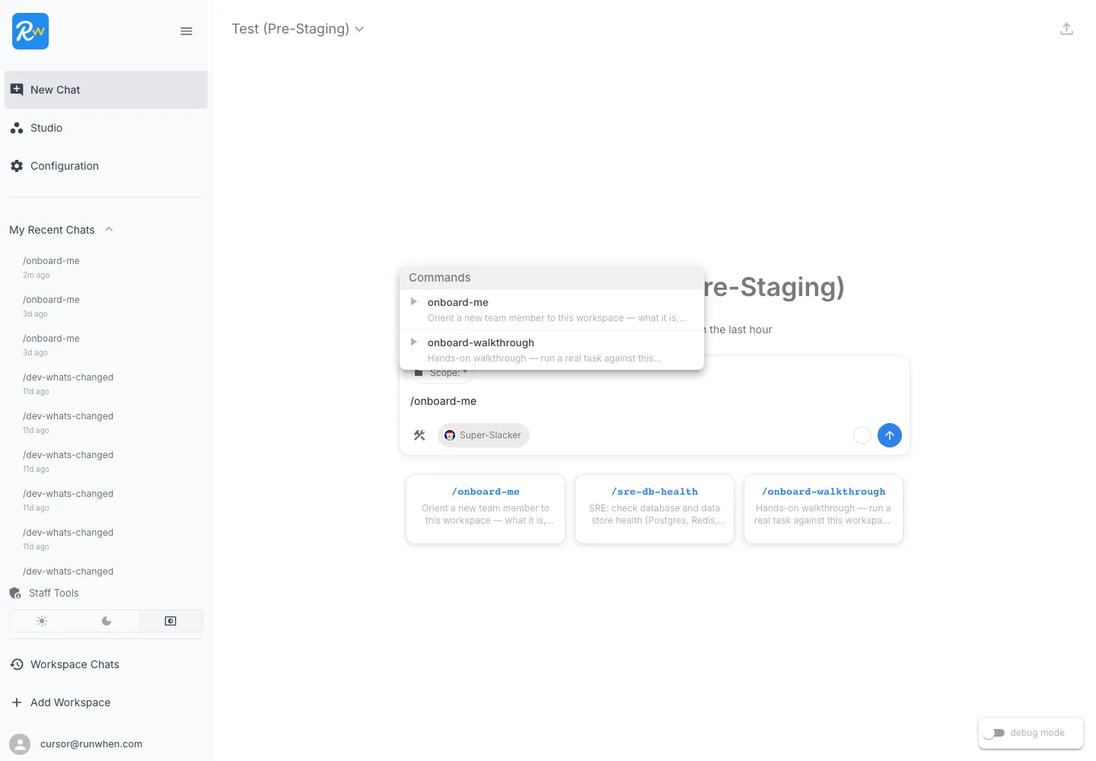Collapse My Recent Chats section
The width and height of the screenshot is (1096, 761).
[x=109, y=230]
